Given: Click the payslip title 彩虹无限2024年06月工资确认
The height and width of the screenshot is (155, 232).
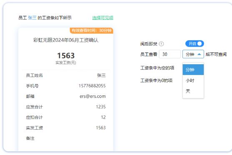Looking at the screenshot, I should (66, 40).
